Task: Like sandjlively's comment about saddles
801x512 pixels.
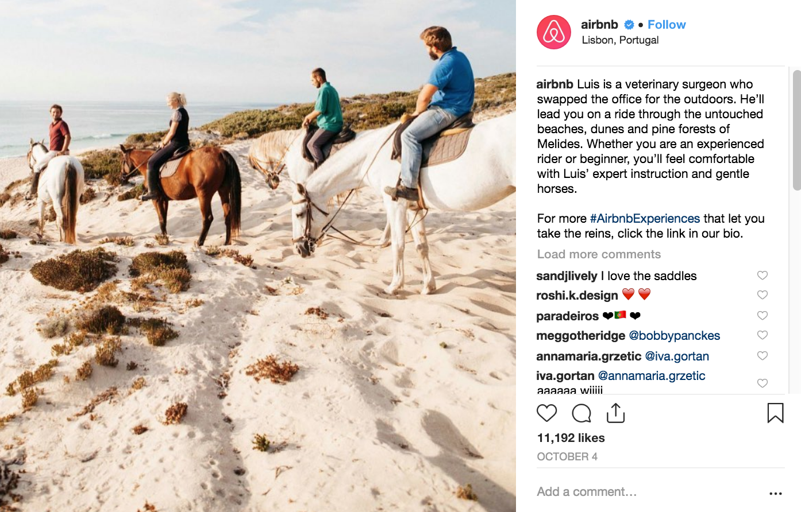Action: point(763,276)
